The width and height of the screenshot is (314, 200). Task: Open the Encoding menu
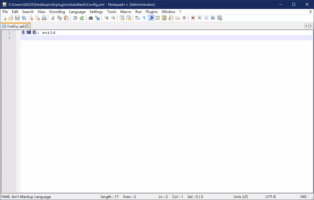point(57,12)
